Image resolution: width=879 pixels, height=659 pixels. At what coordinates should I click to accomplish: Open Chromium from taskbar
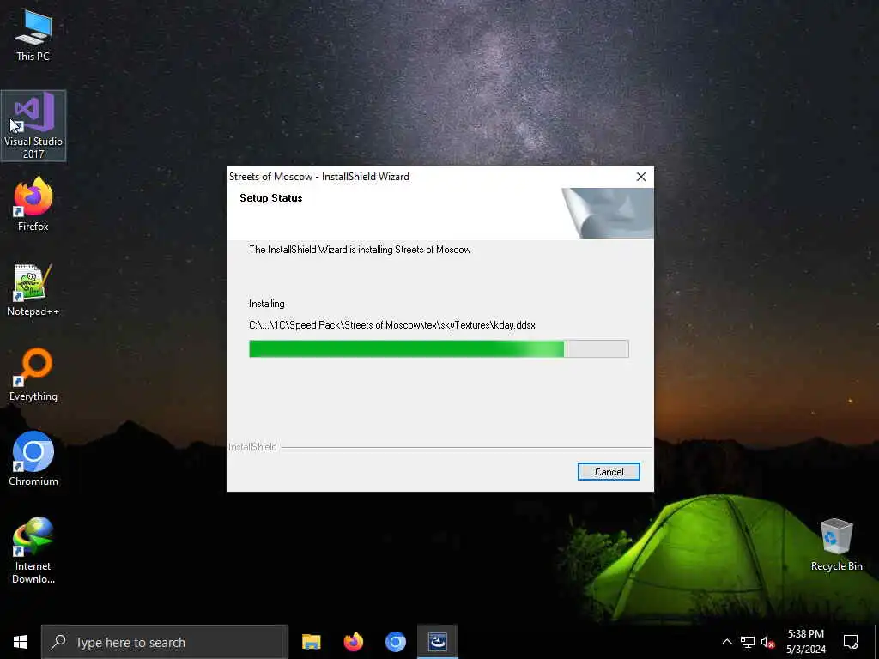coord(395,642)
